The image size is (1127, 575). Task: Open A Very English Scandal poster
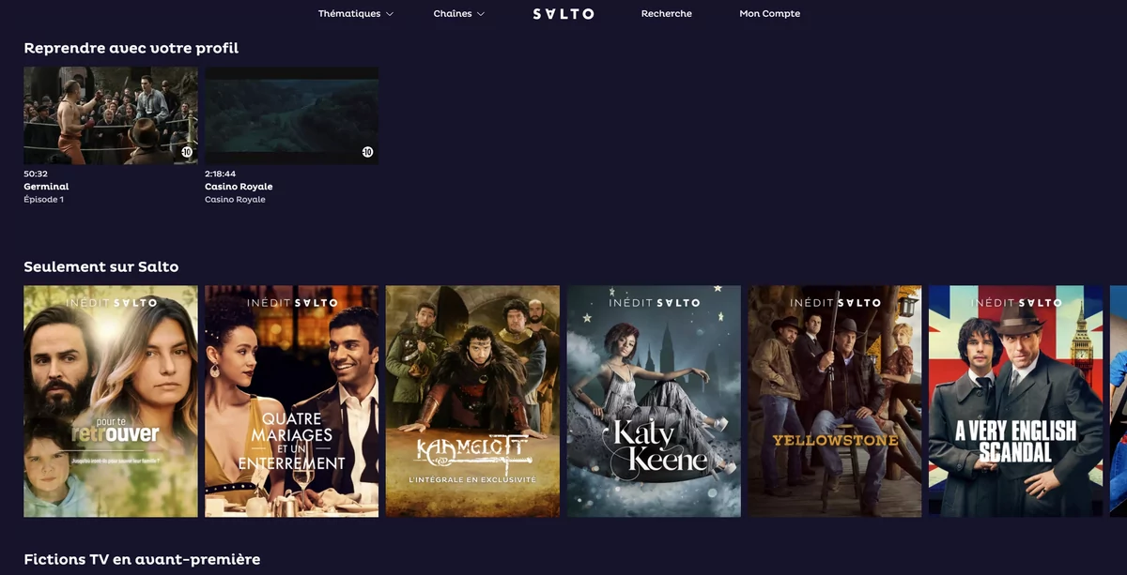click(1016, 401)
